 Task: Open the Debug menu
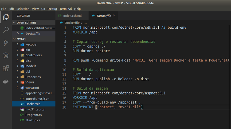(x=52, y=9)
